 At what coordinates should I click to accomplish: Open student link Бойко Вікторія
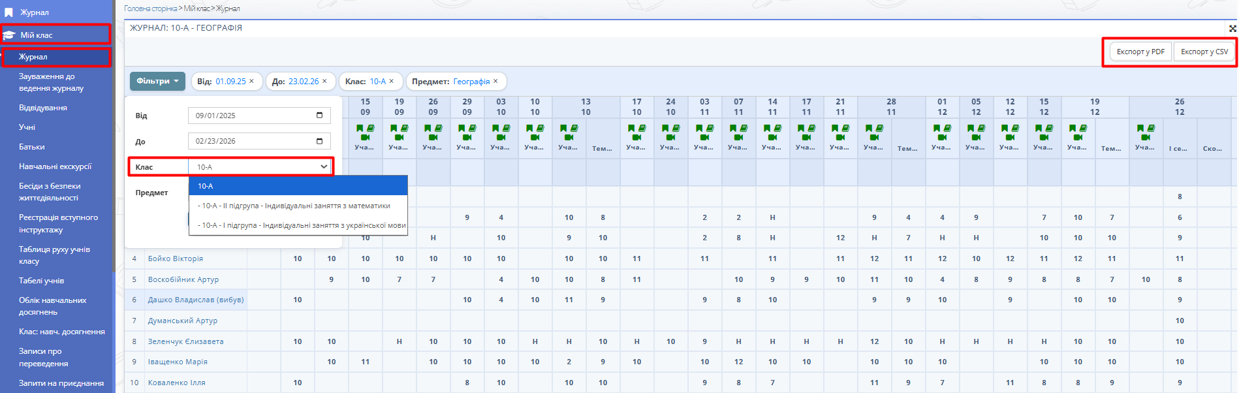coord(176,259)
